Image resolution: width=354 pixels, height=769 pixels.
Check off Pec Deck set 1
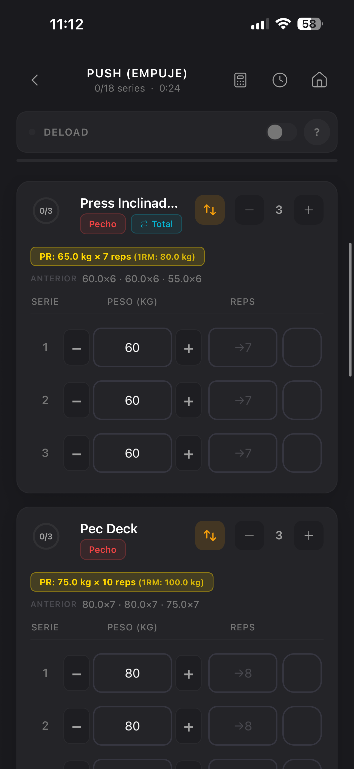(x=302, y=672)
